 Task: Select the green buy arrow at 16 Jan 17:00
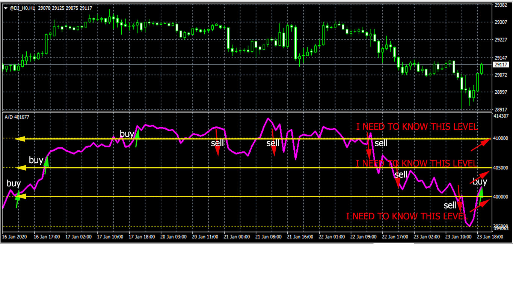pyautogui.click(x=46, y=165)
